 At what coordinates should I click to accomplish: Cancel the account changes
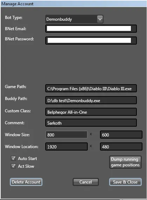[x=86, y=182]
